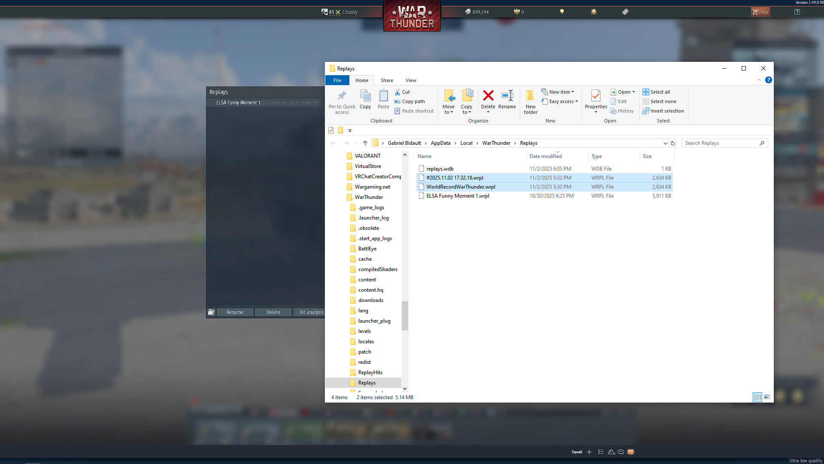Click Pin to Quick access icon
The image size is (824, 464).
[342, 96]
